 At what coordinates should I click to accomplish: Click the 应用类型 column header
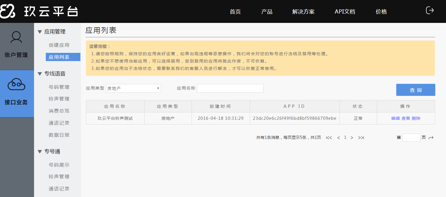click(x=168, y=106)
